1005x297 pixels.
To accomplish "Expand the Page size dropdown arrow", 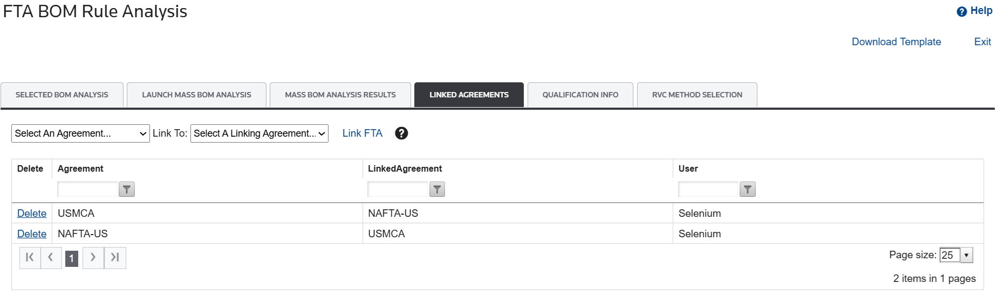I will coord(967,255).
